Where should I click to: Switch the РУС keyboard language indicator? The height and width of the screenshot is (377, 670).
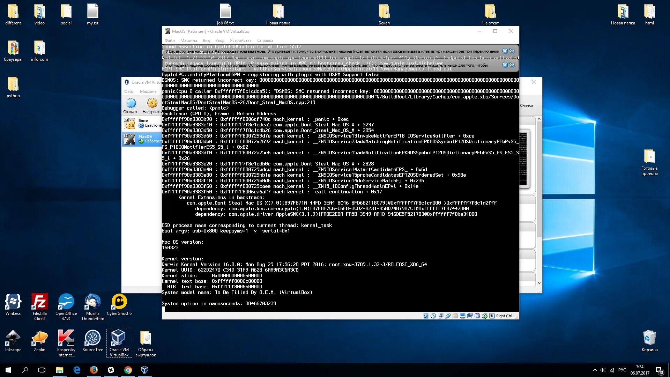pos(622,370)
